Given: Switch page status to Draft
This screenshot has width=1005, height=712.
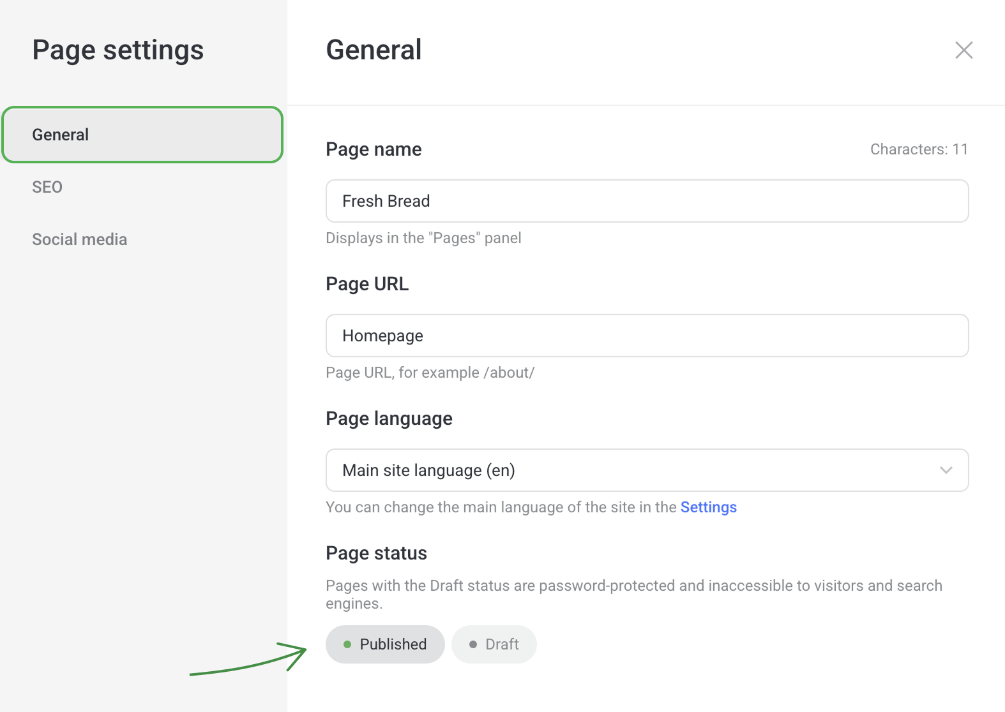Looking at the screenshot, I should click(494, 644).
